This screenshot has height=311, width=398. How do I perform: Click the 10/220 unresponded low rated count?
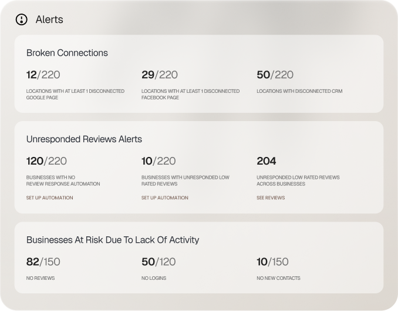158,161
